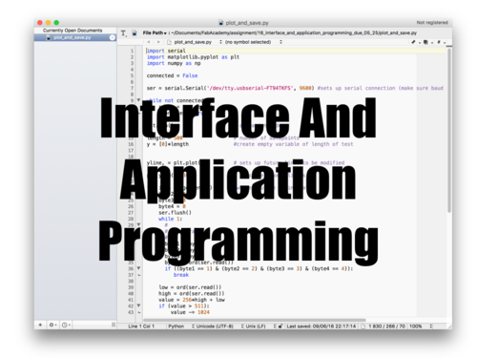Open the plot_and_save.py document popup in navigation bar

[195, 42]
